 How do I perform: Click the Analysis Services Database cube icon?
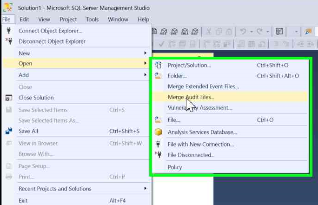158,132
